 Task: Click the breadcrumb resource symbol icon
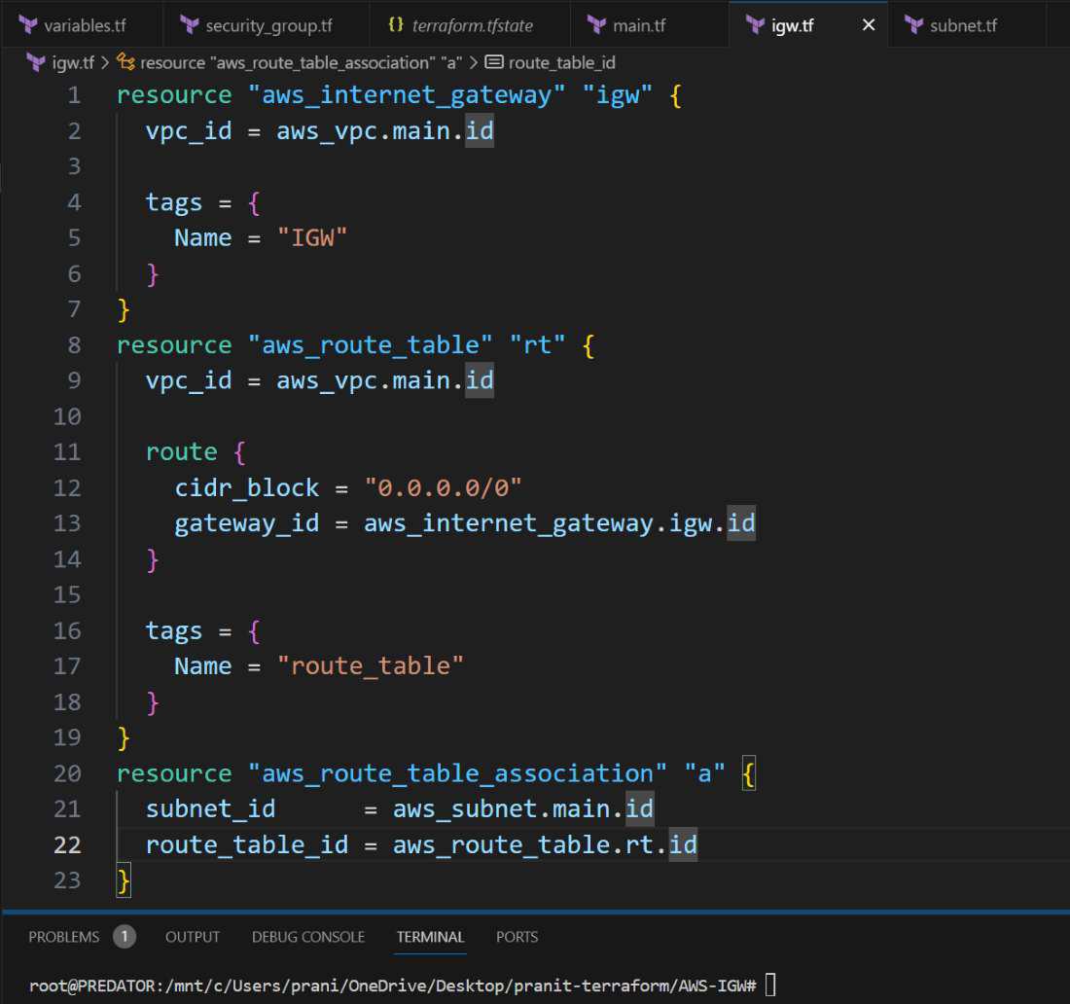point(125,62)
